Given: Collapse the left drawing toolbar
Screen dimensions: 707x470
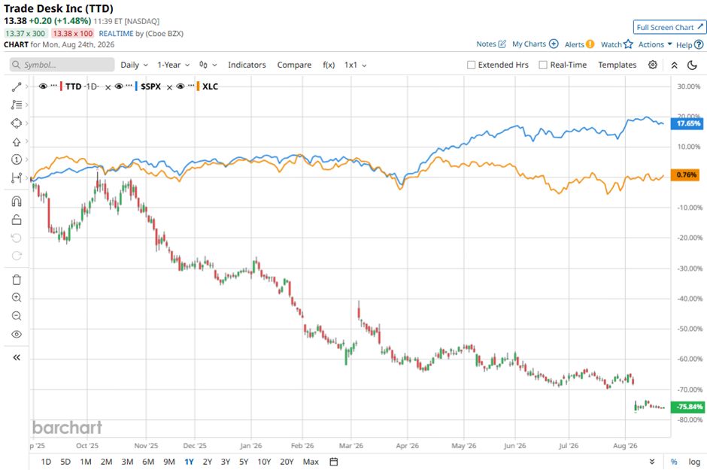Looking at the screenshot, I should click(17, 358).
